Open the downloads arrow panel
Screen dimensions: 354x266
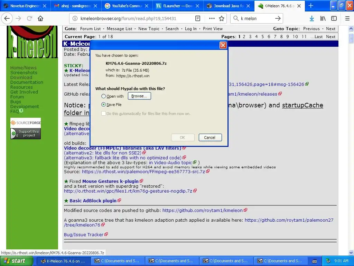pyautogui.click(x=311, y=18)
